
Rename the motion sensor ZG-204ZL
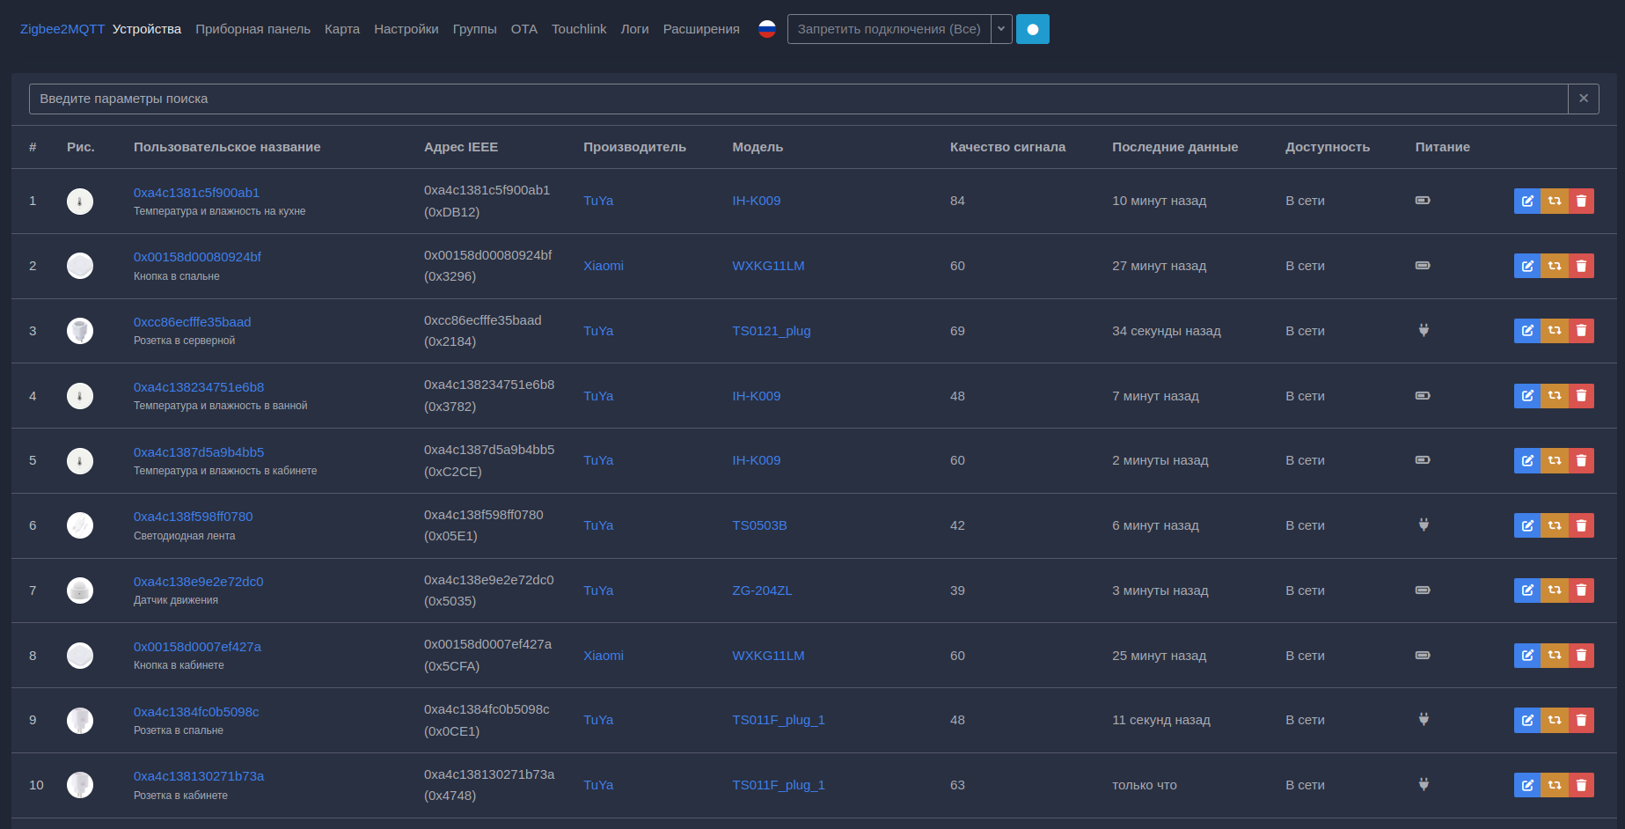pyautogui.click(x=1527, y=591)
